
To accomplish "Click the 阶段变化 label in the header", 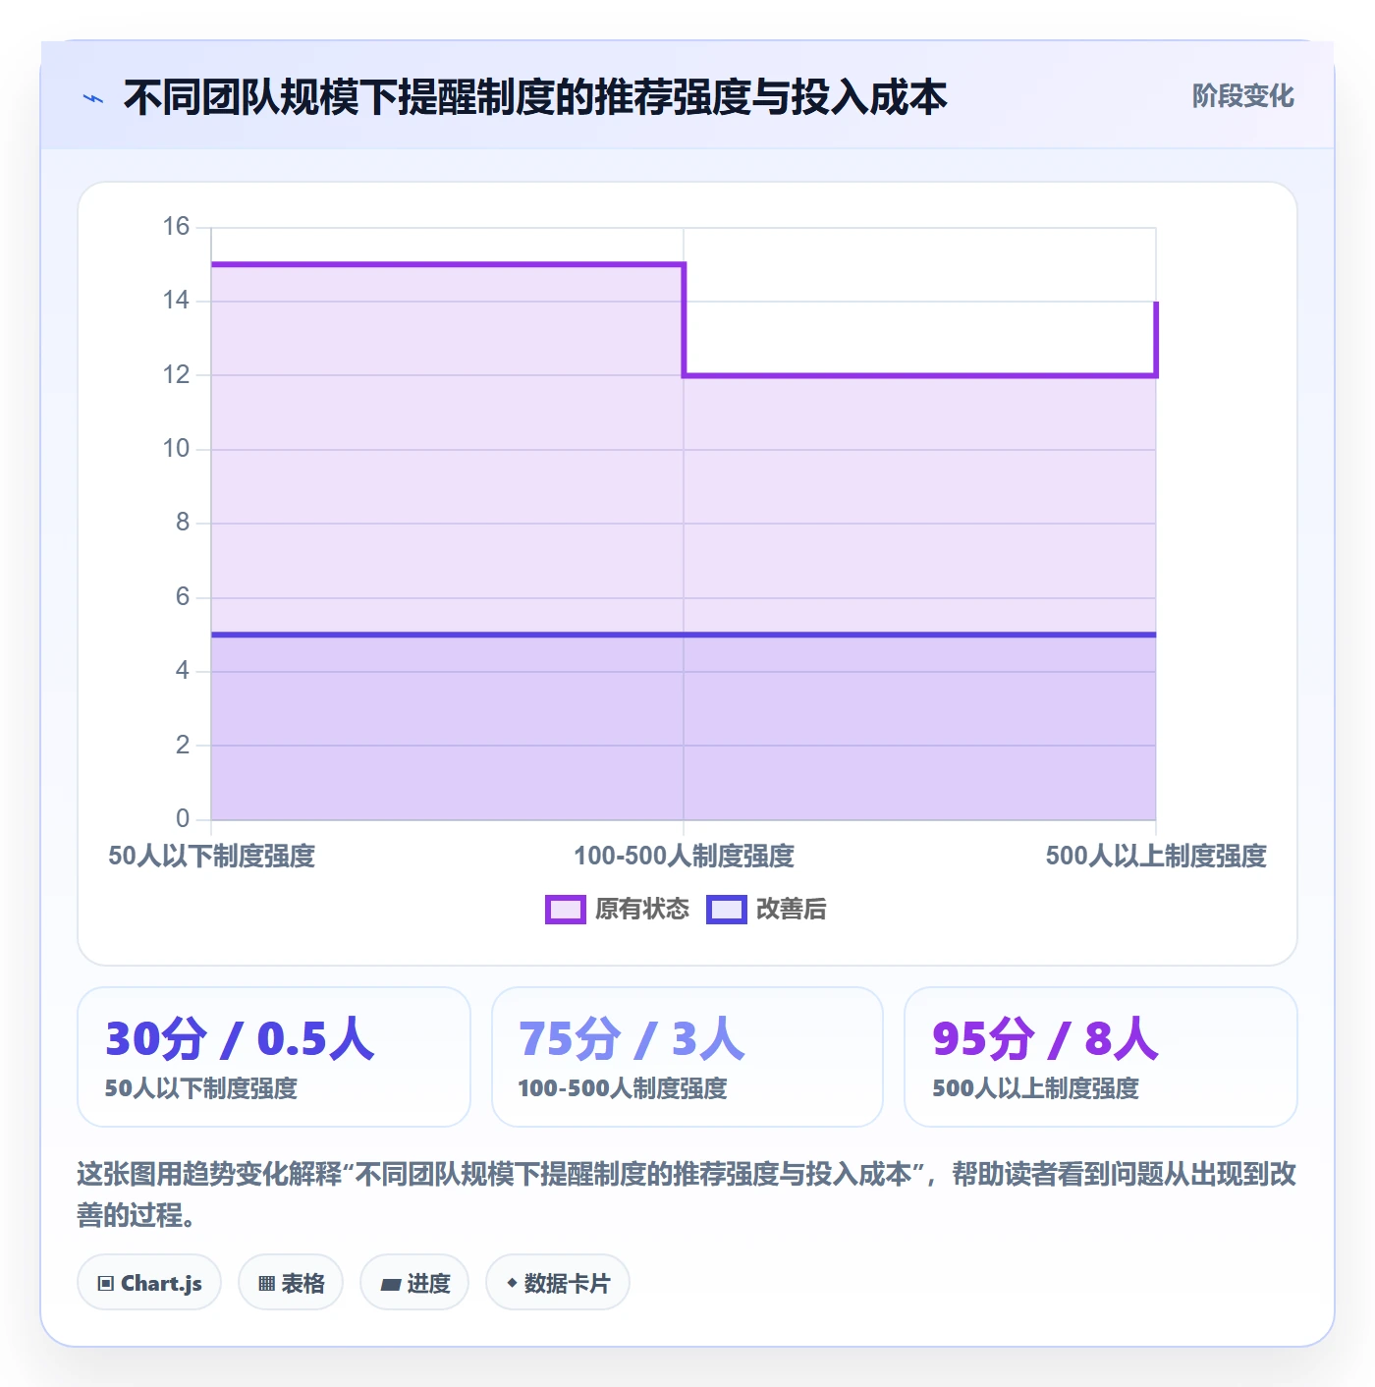I will click(1242, 96).
